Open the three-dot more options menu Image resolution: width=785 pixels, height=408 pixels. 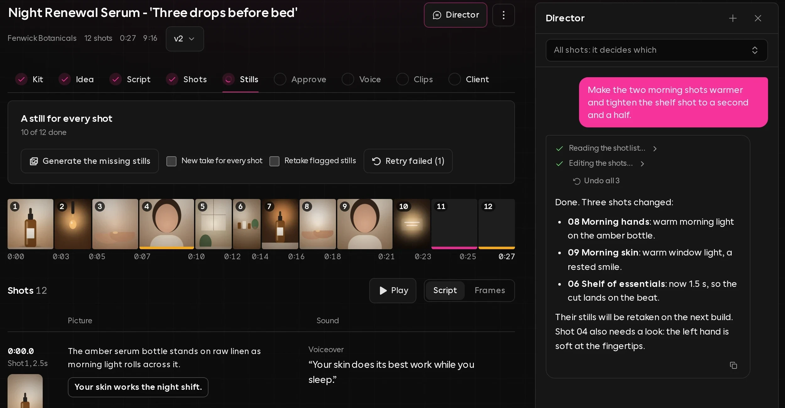(503, 15)
